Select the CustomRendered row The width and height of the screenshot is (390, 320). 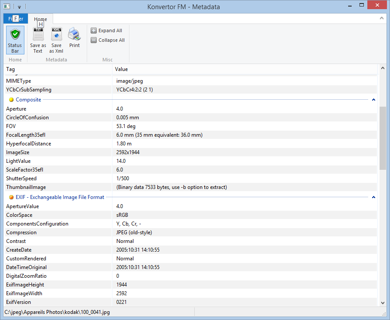point(190,258)
